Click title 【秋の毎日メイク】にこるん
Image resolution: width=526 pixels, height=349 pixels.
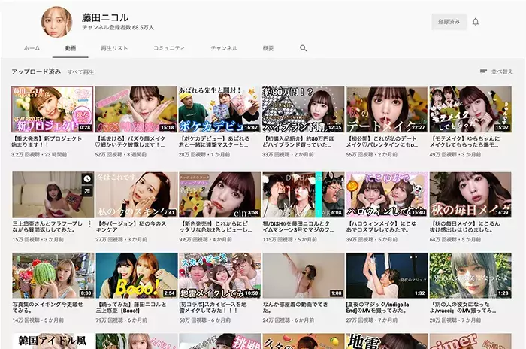pos(464,226)
